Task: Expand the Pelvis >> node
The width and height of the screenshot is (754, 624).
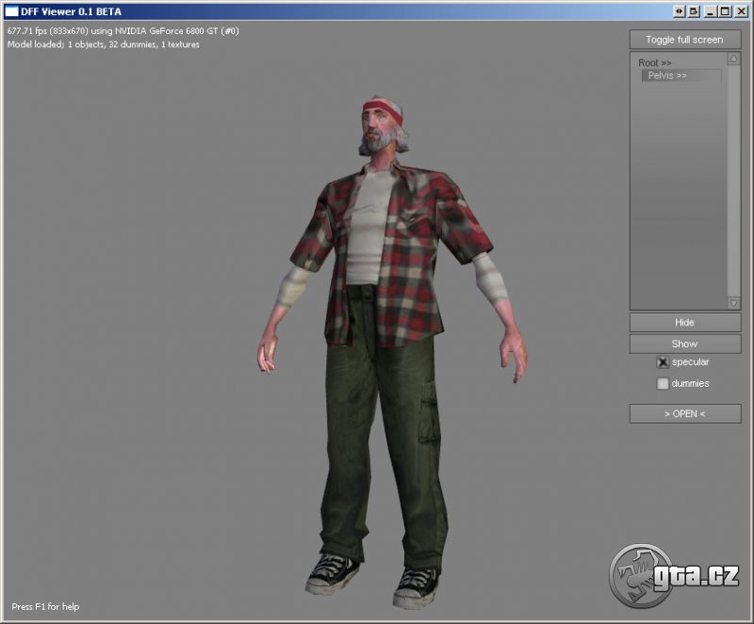Action: click(667, 75)
